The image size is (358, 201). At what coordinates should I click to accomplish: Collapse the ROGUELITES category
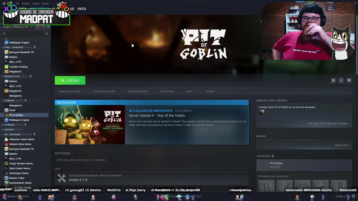(x=2, y=76)
